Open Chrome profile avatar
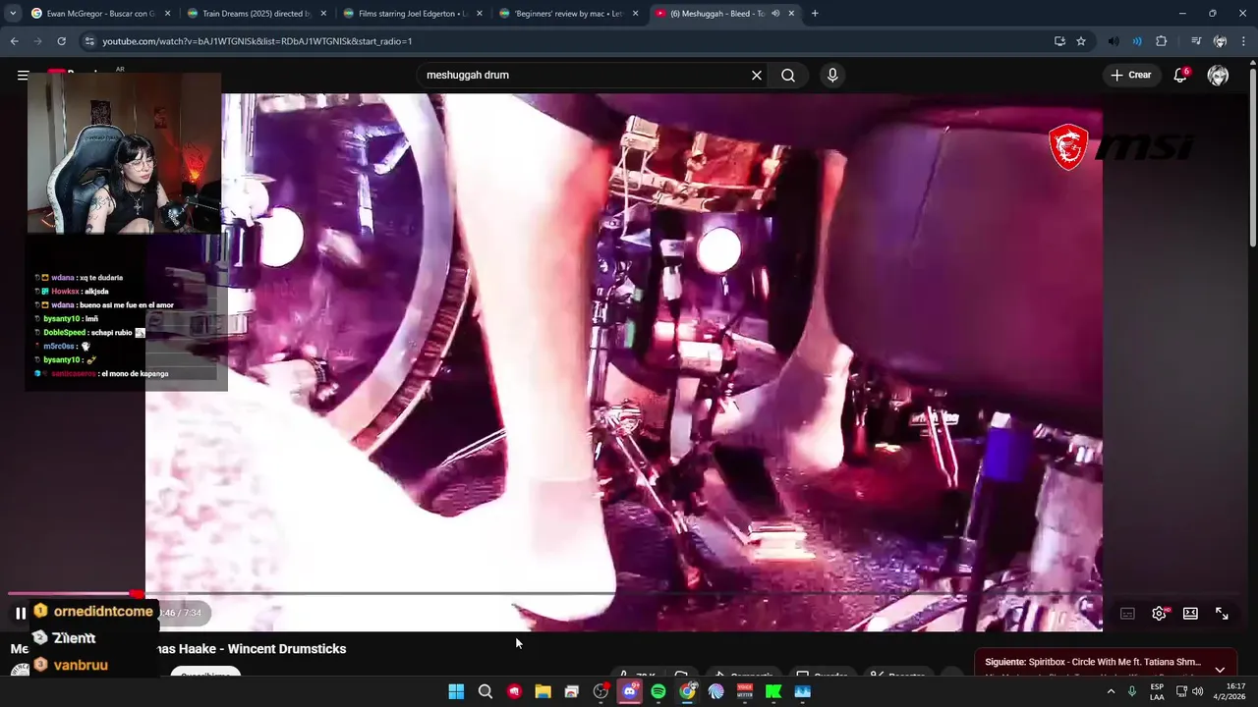Screen dimensions: 1258x707 (1220, 41)
